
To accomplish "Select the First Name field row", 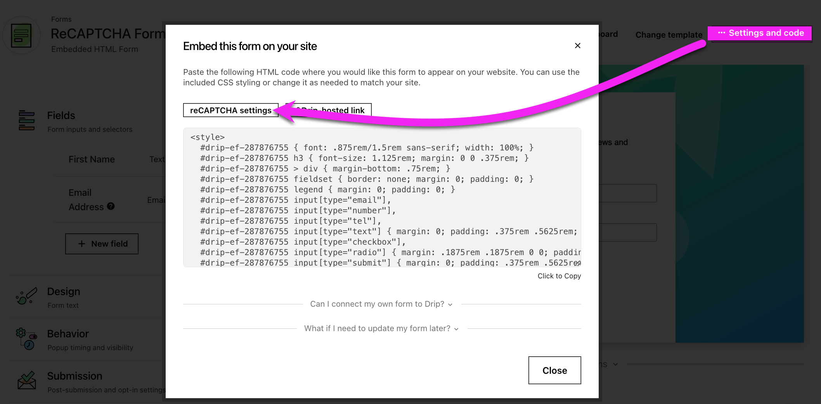I will coord(92,159).
